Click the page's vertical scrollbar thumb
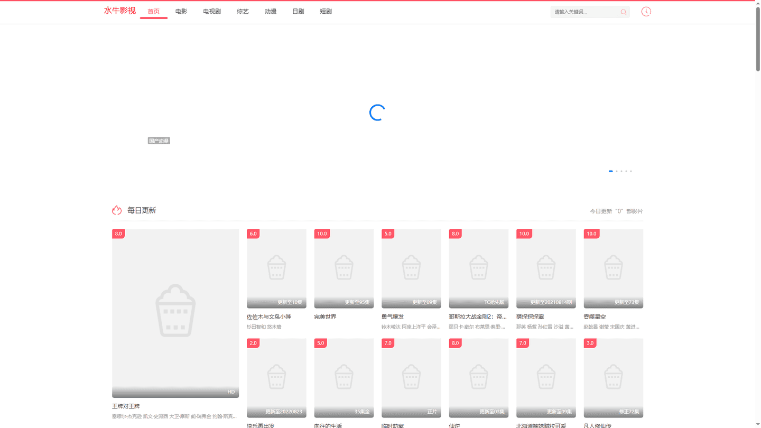The image size is (761, 428). pos(758,39)
